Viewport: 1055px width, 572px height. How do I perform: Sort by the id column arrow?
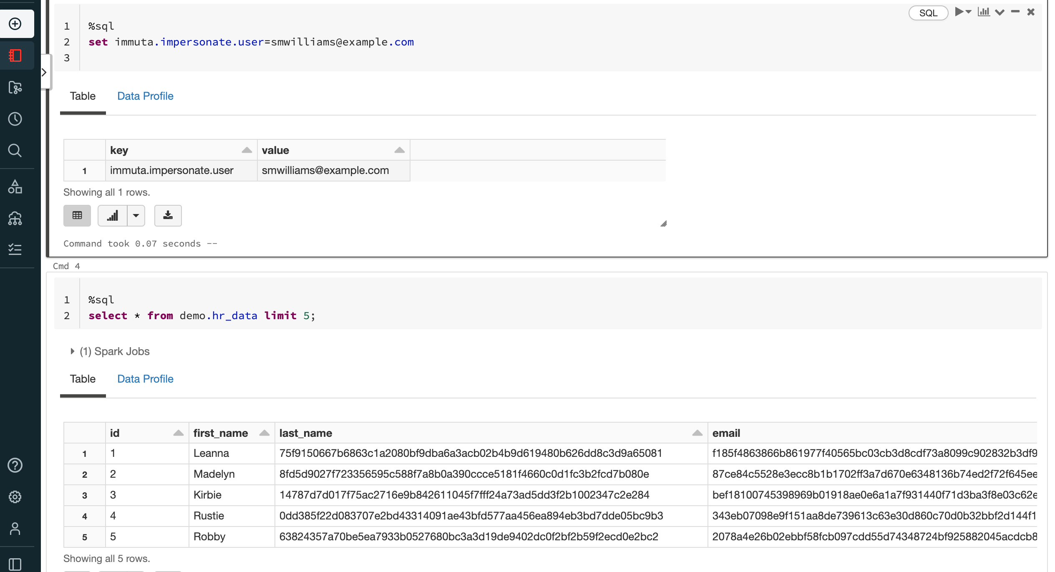[179, 433]
